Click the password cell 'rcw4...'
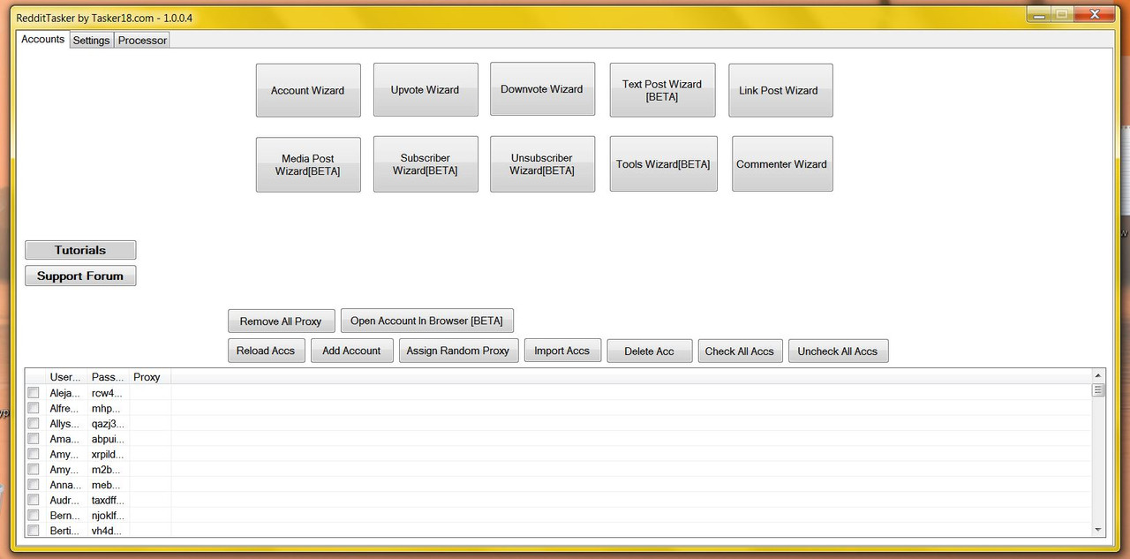 point(107,393)
